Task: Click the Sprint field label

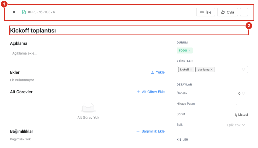Action: click(181, 114)
